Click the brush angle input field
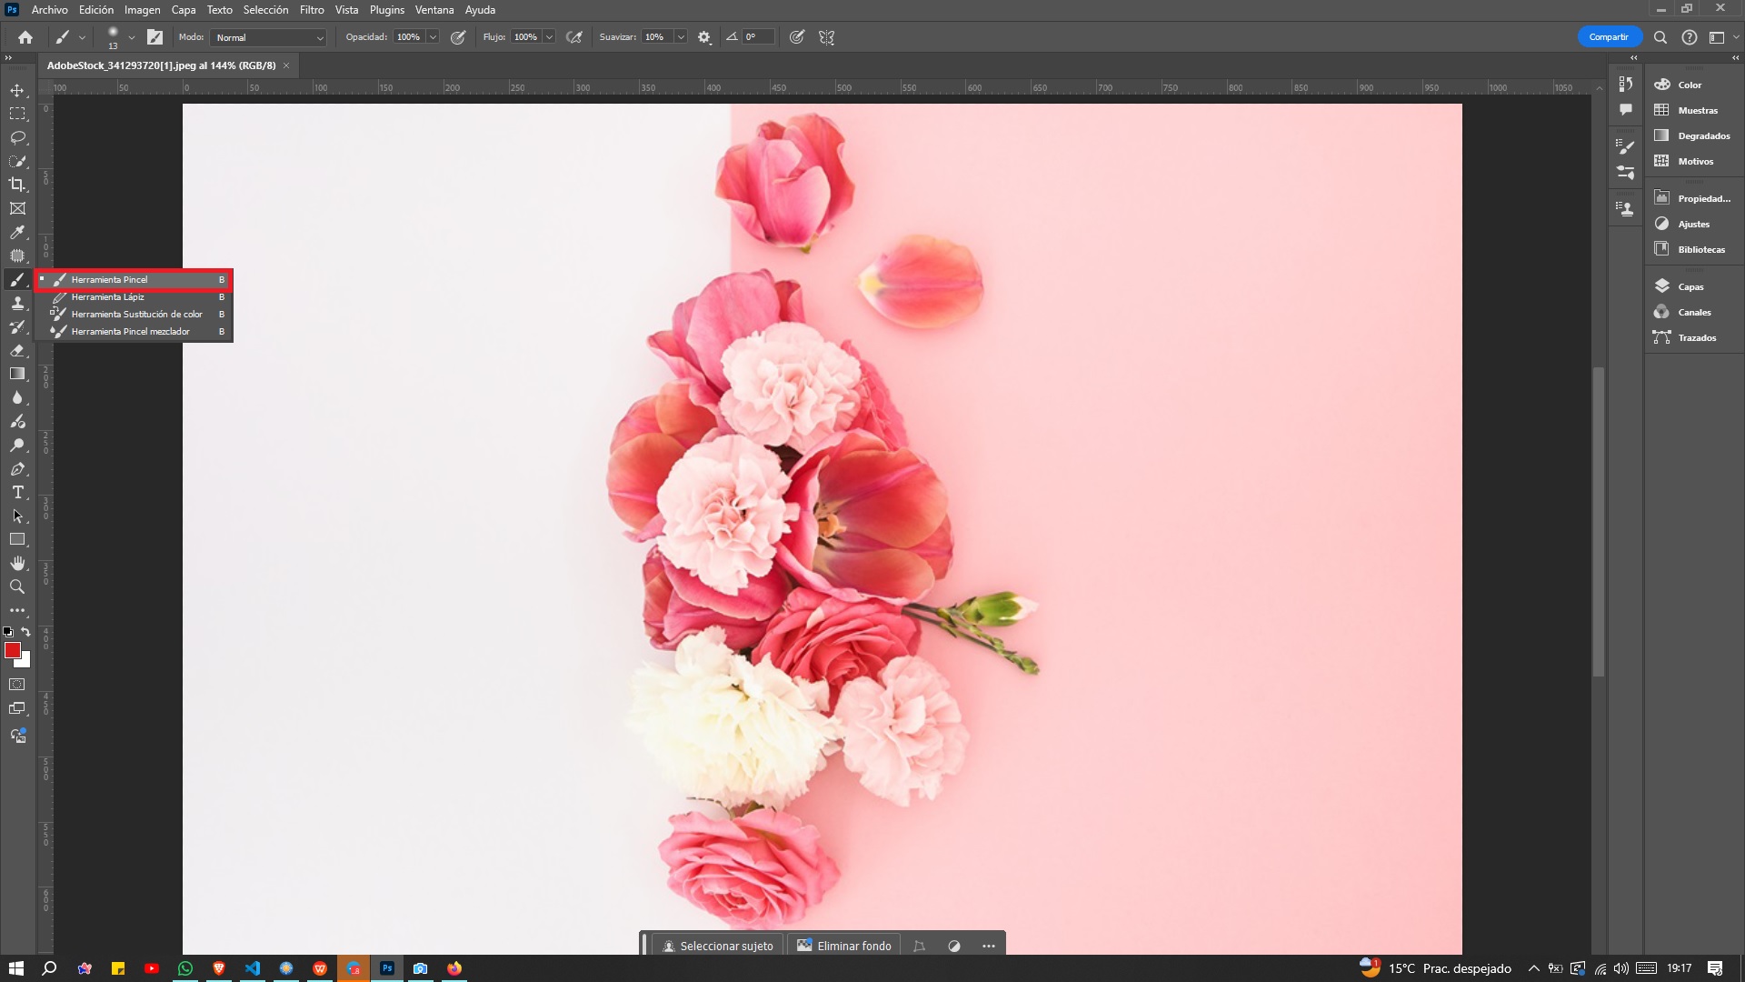The height and width of the screenshot is (982, 1745). (757, 37)
